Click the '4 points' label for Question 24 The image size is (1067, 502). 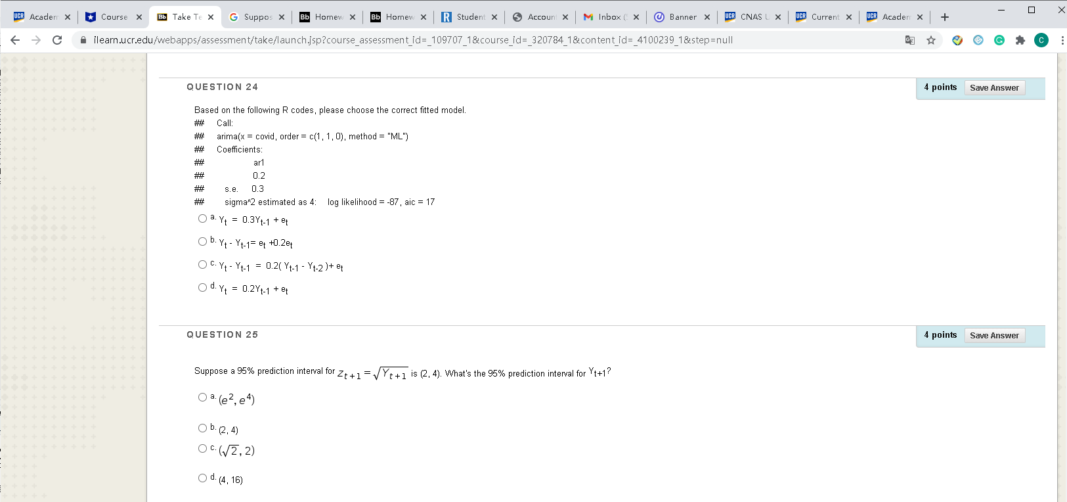[940, 87]
